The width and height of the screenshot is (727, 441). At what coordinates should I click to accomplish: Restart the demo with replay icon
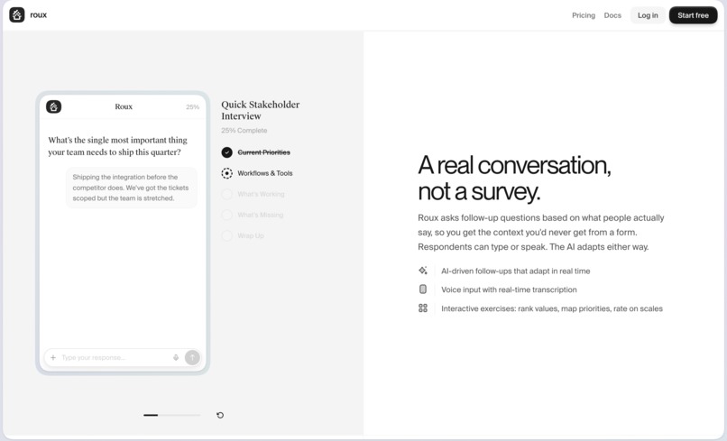(220, 415)
